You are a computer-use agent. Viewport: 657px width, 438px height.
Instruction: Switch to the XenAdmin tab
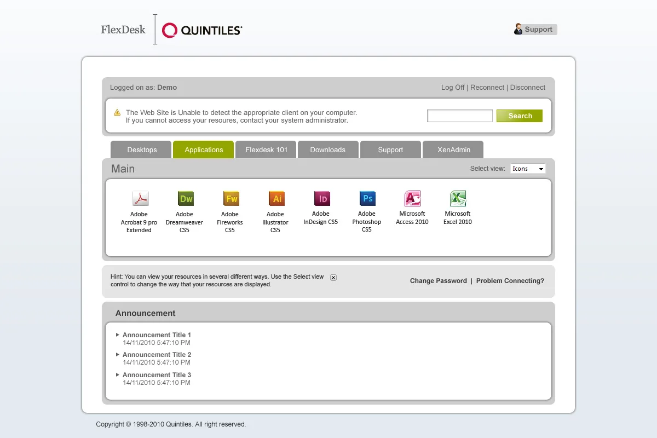[453, 150]
